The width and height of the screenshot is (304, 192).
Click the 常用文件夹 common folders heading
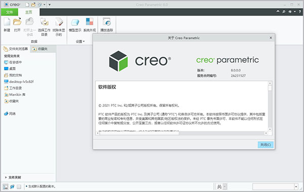coord(12,56)
